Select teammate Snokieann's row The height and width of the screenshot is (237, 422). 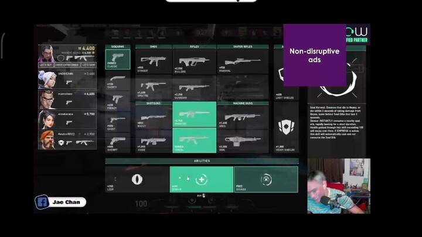[67, 79]
